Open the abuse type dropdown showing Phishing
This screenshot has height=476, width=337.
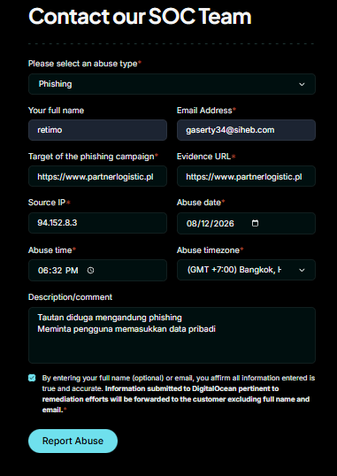(172, 84)
